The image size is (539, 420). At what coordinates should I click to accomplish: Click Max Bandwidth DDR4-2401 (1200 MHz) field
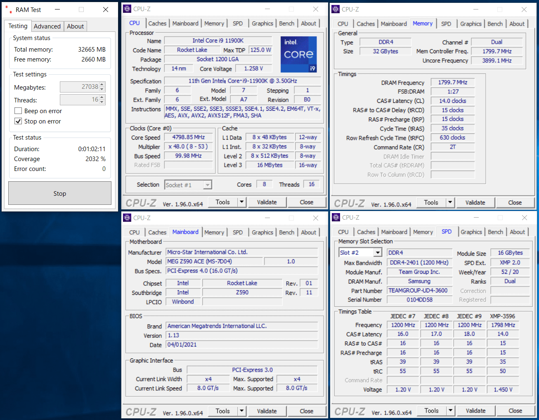coord(420,263)
